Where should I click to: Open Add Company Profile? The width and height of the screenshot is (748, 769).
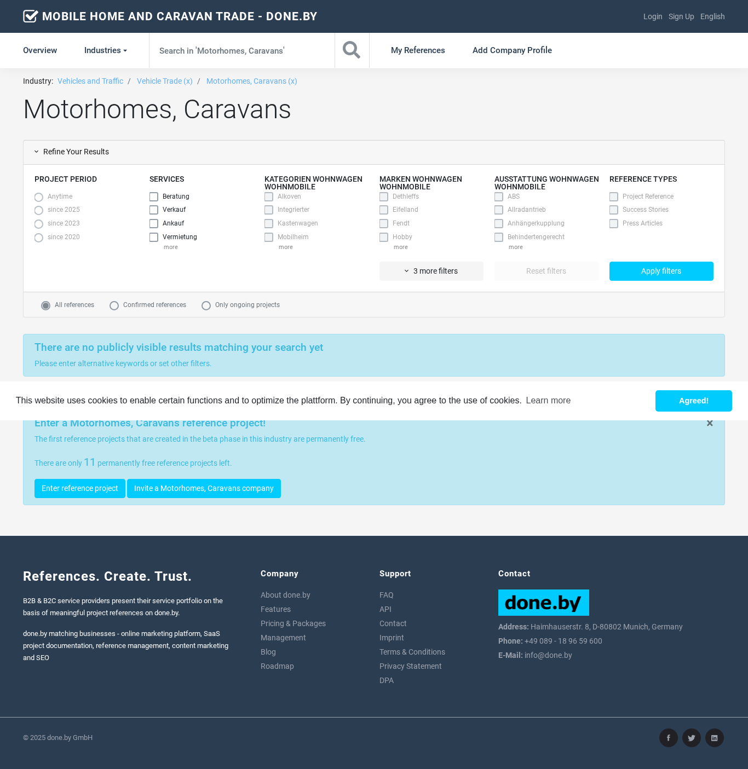(x=512, y=50)
